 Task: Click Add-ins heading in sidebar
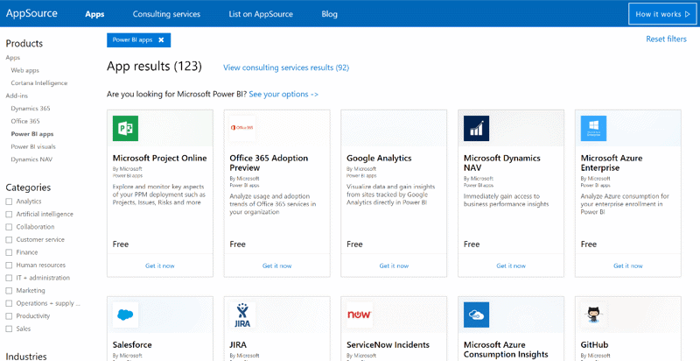(16, 96)
